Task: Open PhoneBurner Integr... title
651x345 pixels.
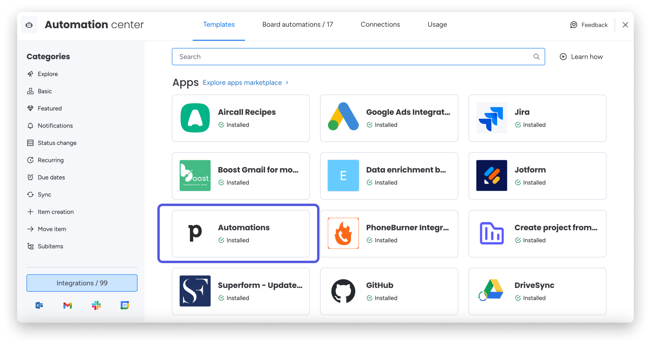Action: (x=407, y=228)
